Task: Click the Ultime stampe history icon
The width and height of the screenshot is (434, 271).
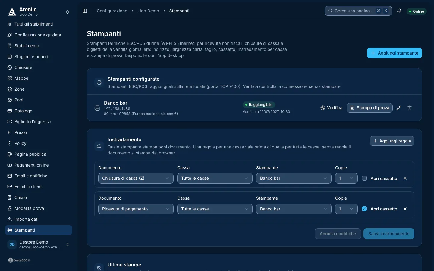Action: pos(99,268)
